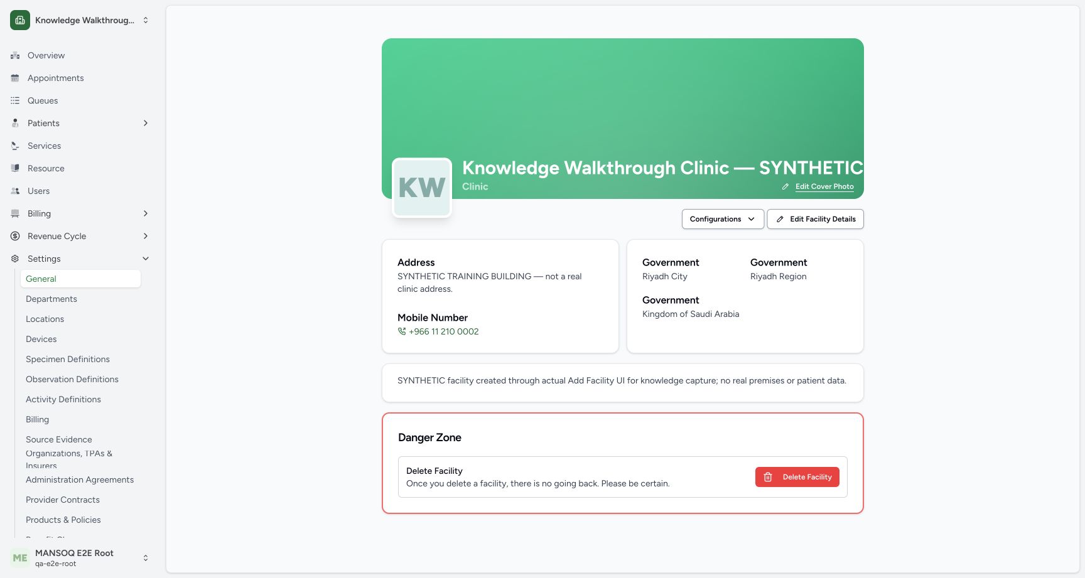Click the pencil icon beside Edit Cover Photo
Viewport: 1085px width, 578px height.
[x=785, y=186]
